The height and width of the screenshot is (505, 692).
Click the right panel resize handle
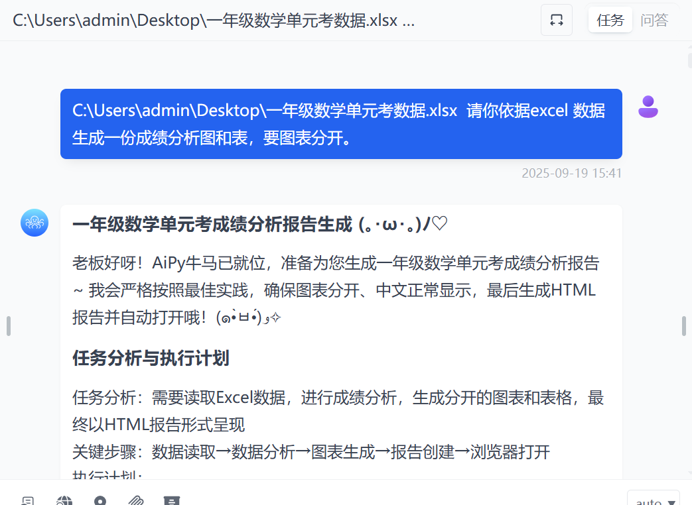point(683,326)
